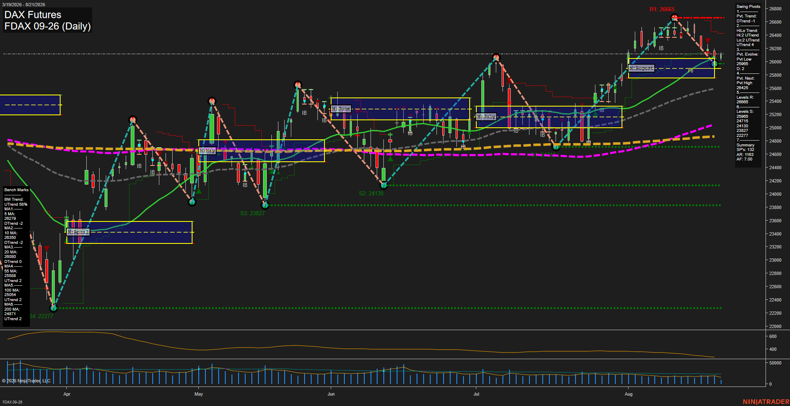Screen dimensions: 790x406
Task: Select the FDAX 09-26 tab at bottom
Action: (12, 402)
